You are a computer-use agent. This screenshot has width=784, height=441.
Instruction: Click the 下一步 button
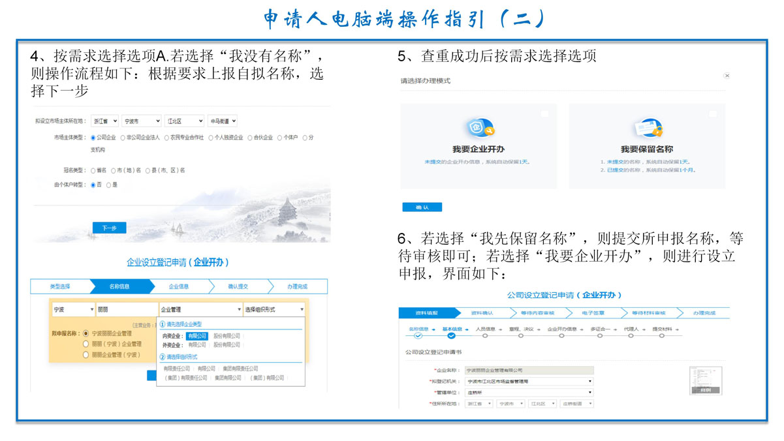coord(109,228)
